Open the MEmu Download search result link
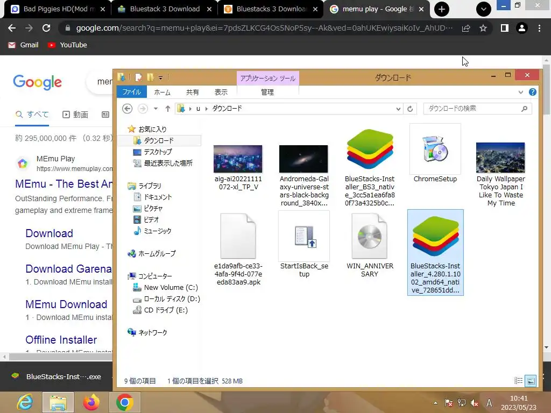 66,304
